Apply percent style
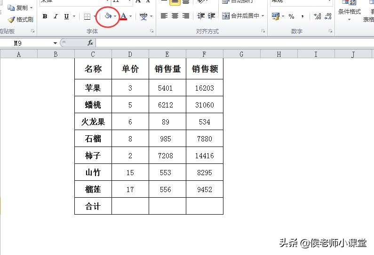Screen dimensions: 374x255 (x=291, y=16)
